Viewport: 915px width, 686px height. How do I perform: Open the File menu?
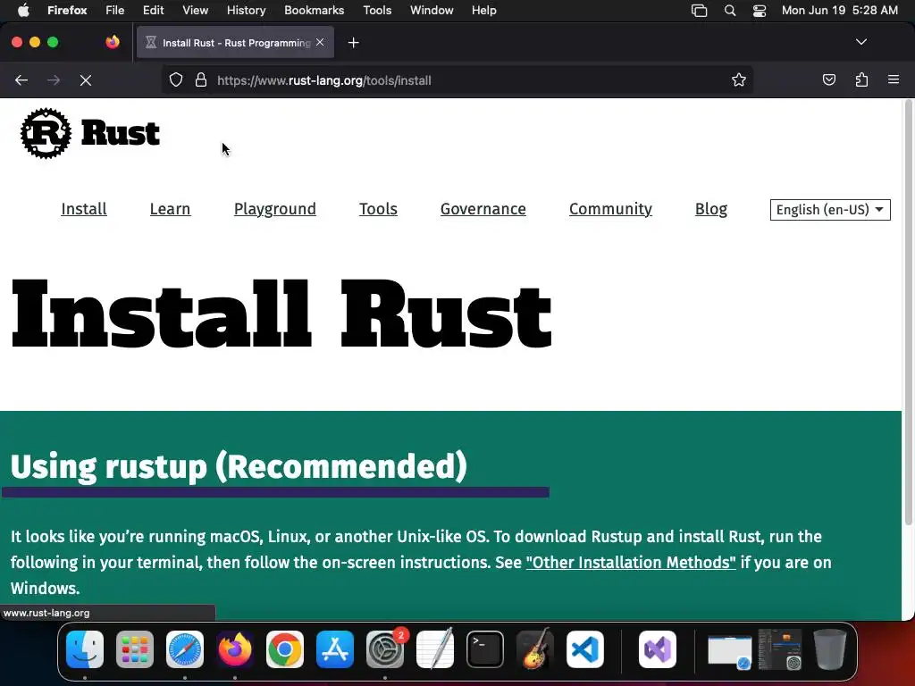(x=115, y=10)
